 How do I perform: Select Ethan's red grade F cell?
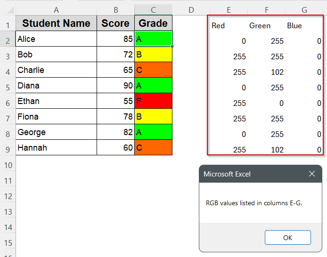pos(153,101)
